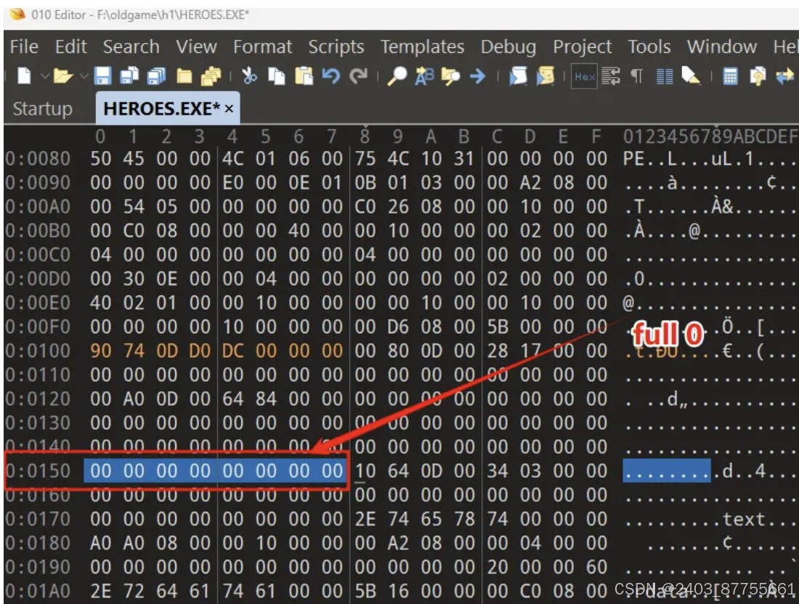Close the HEROES.EXE* tab with its x
The width and height of the screenshot is (799, 604).
click(x=230, y=108)
